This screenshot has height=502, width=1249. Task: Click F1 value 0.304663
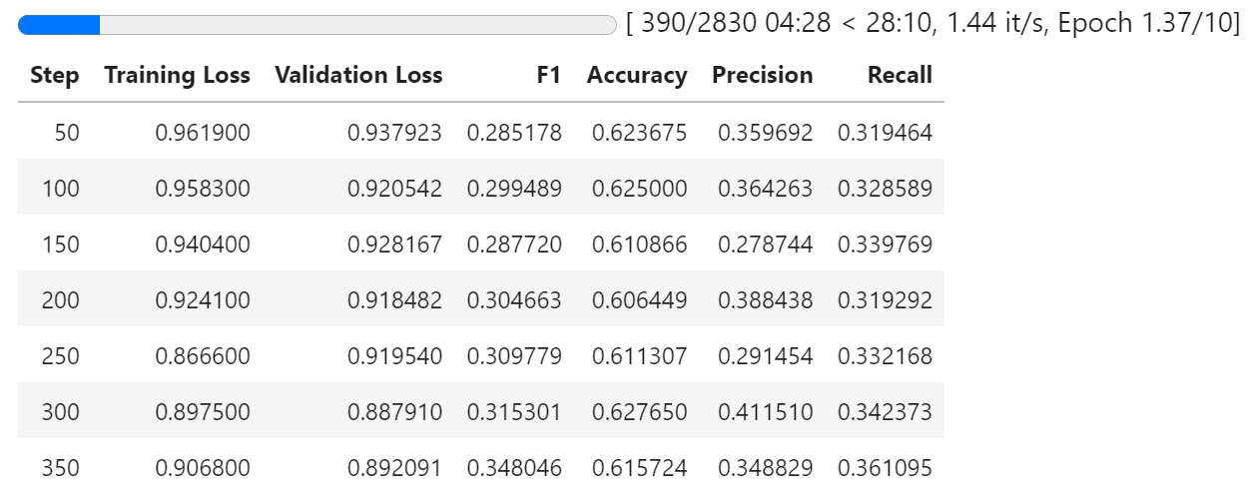coord(514,300)
